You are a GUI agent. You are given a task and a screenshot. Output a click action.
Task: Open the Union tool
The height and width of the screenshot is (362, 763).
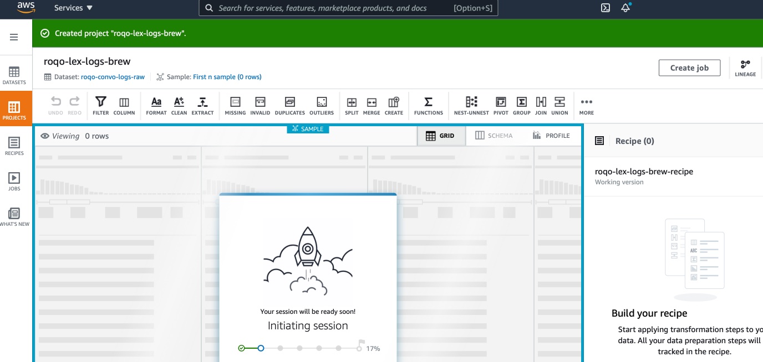(559, 105)
